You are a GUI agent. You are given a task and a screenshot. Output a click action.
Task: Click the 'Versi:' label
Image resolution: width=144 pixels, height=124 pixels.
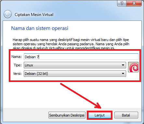coord(17,74)
